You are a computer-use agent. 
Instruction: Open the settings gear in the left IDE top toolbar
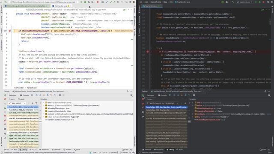(130, 2)
